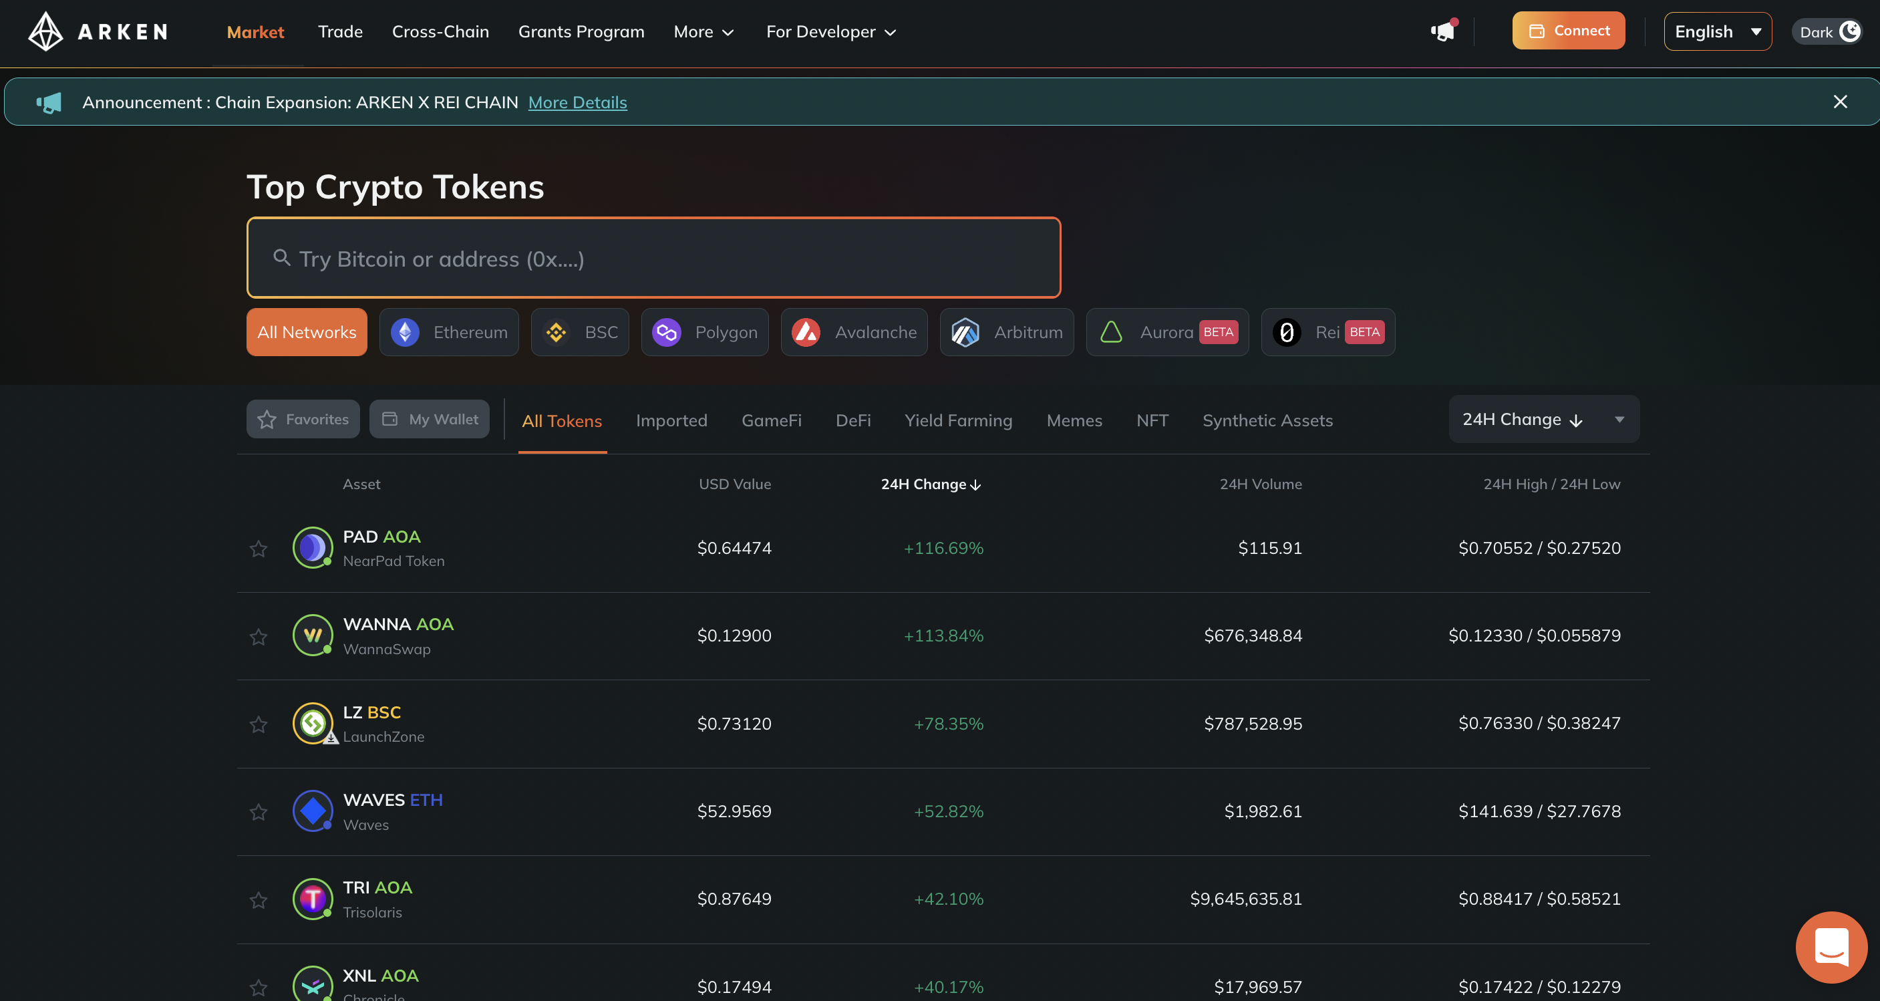Open the 24H Change sort dropdown
Viewport: 1880px width, 1001px height.
[1543, 419]
